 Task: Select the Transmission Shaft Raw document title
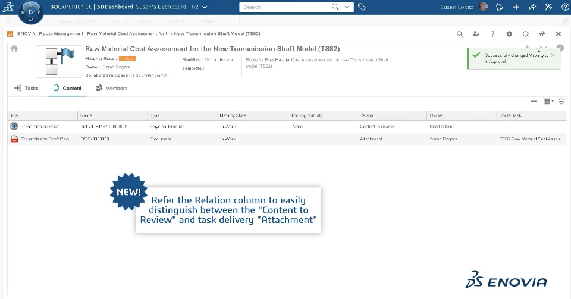[45, 139]
